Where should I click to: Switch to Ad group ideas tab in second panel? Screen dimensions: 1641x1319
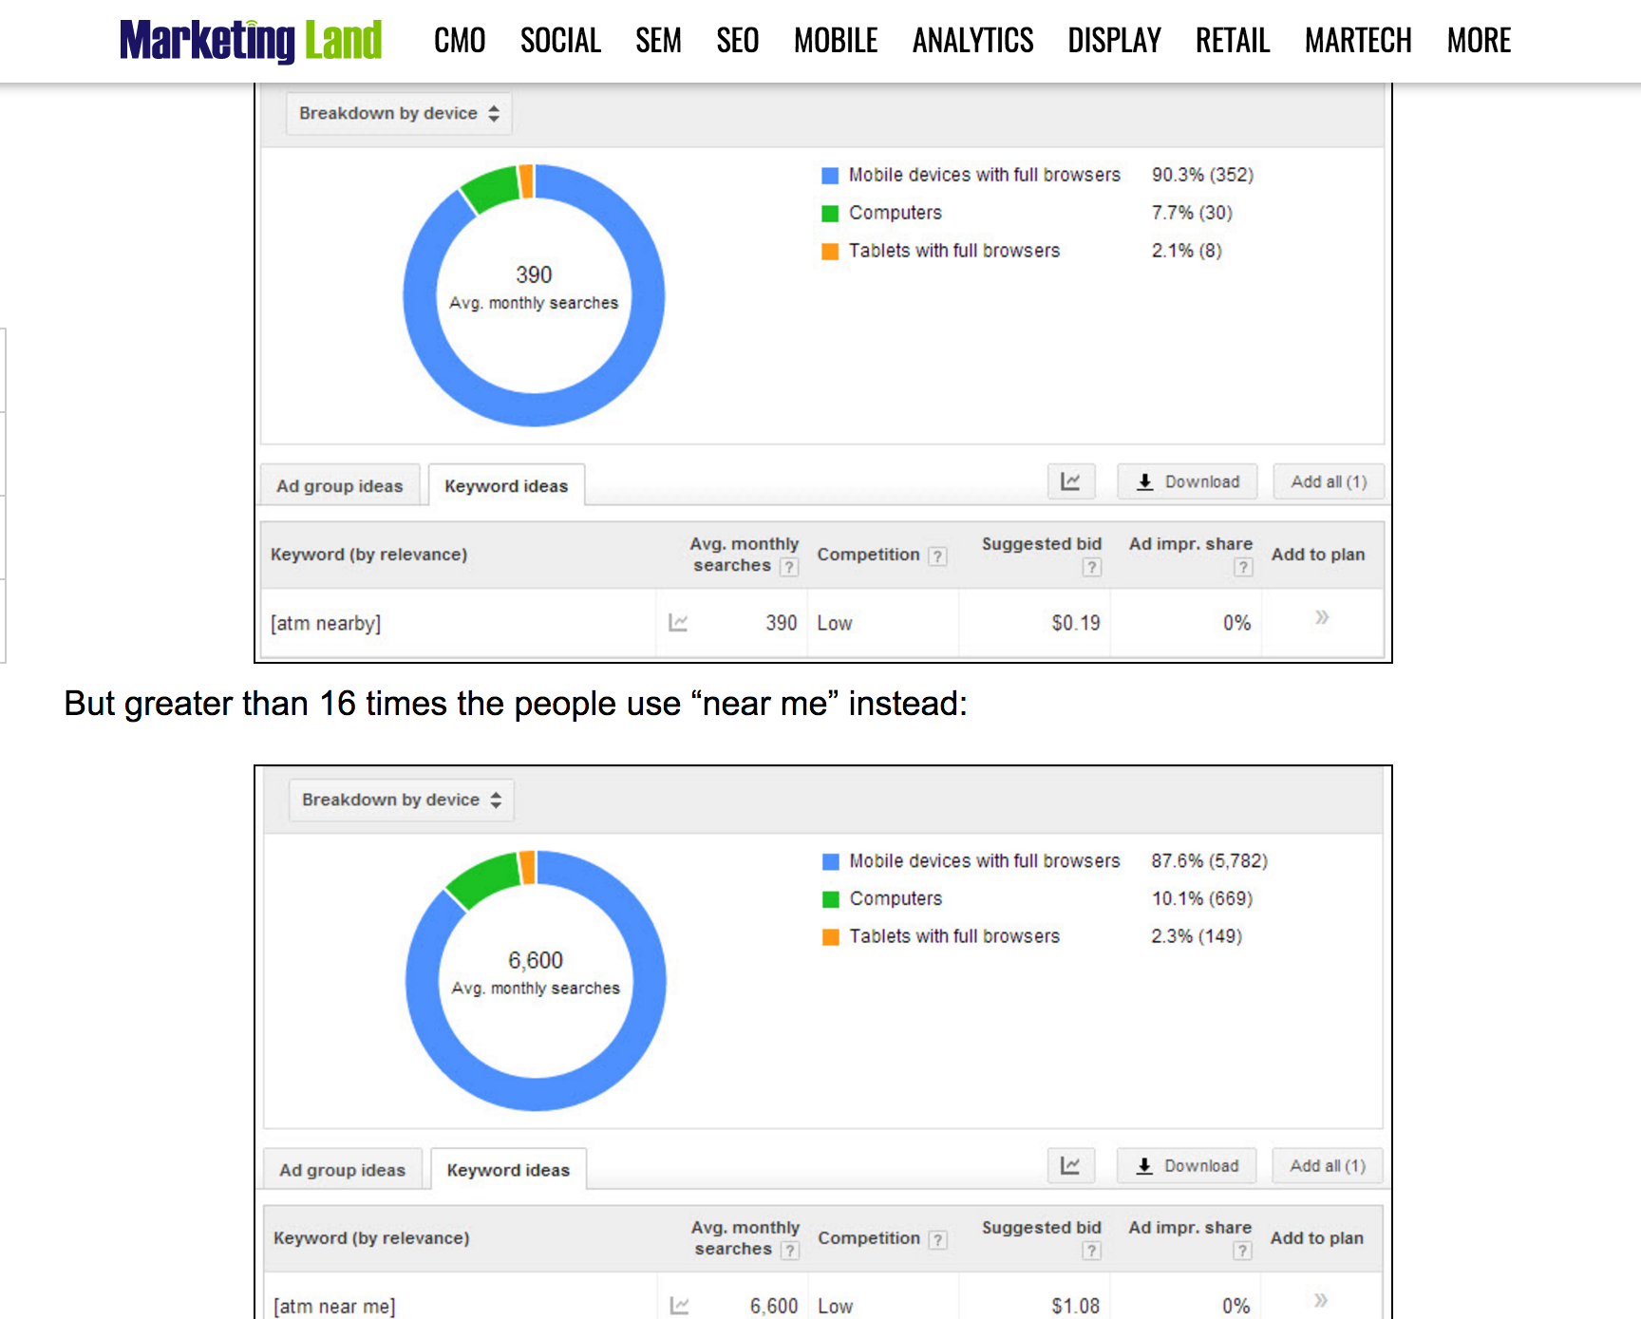pyautogui.click(x=342, y=1170)
